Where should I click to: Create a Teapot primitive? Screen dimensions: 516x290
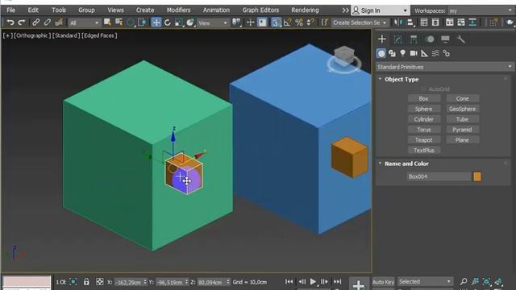424,139
